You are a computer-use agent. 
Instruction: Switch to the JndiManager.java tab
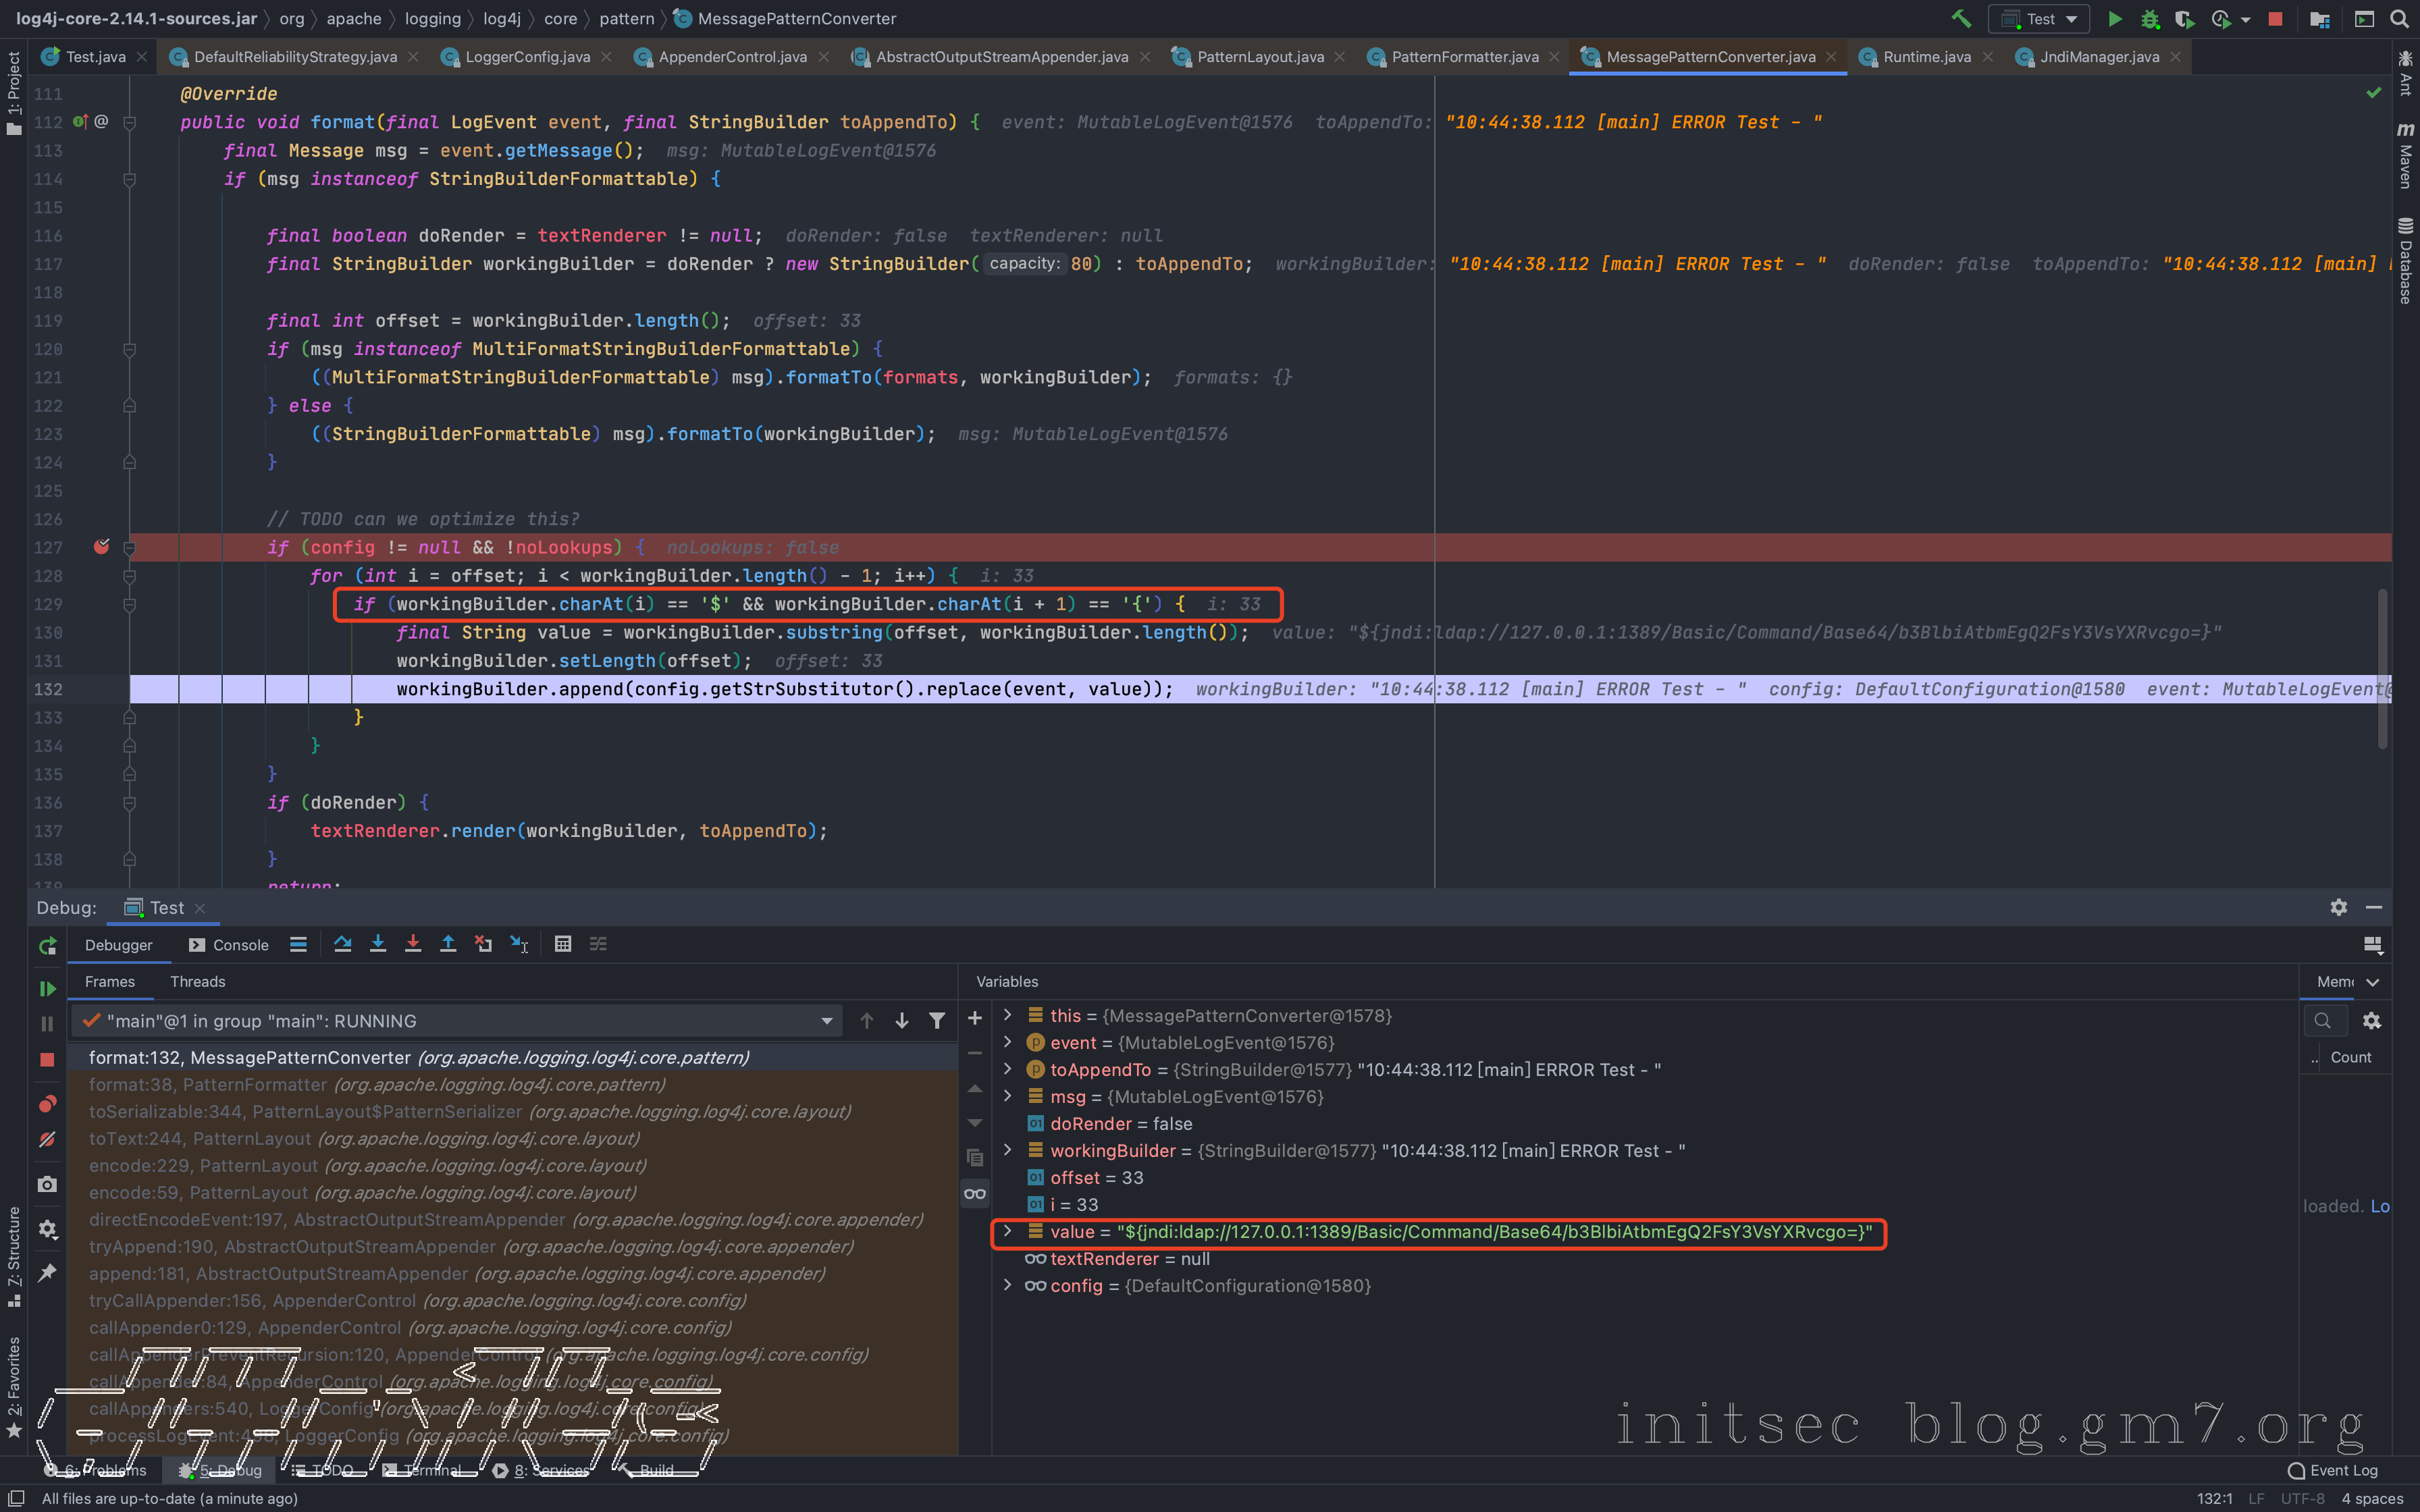(x=2099, y=57)
